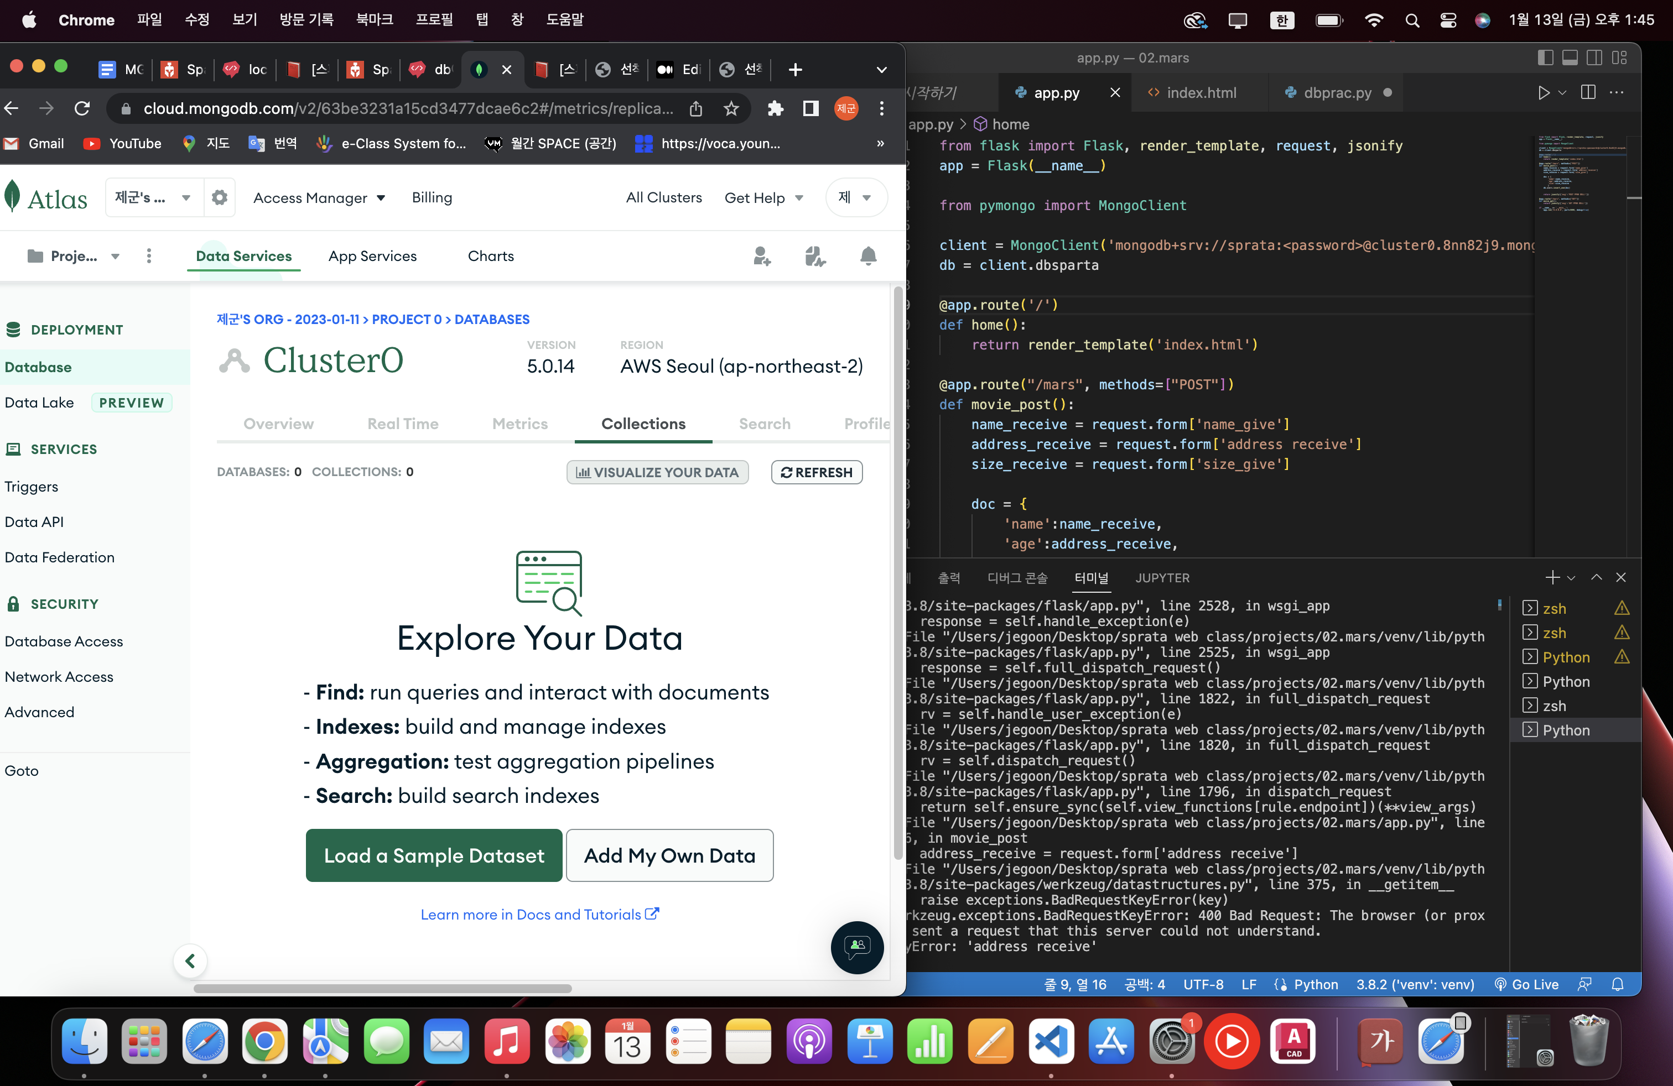Toggle the Chrome side panel
Viewport: 1673px width, 1086px height.
point(810,108)
